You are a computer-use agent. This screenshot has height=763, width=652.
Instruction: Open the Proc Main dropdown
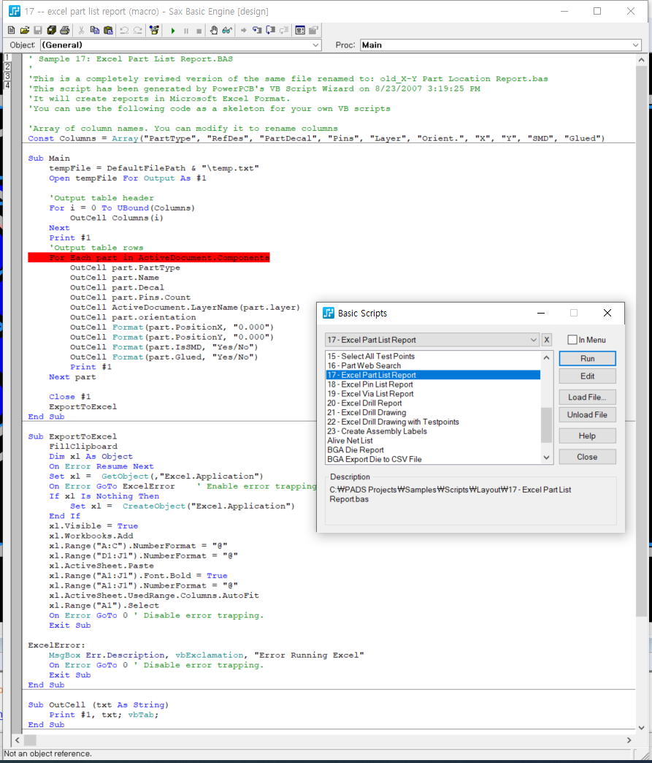tap(635, 45)
